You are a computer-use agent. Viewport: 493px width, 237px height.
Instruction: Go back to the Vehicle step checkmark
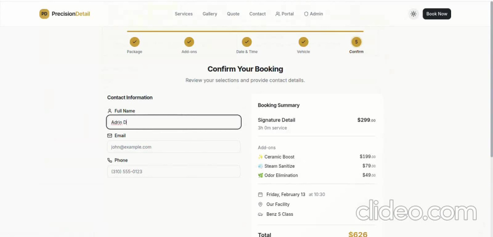303,41
